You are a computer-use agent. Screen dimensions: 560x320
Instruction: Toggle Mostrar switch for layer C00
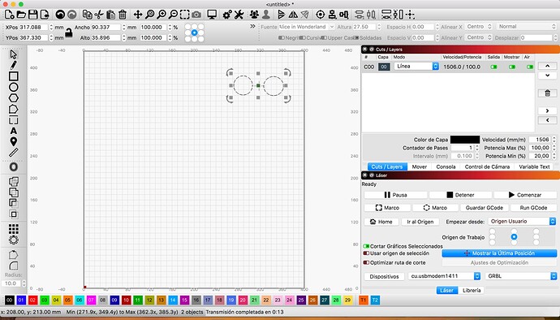[x=512, y=67]
